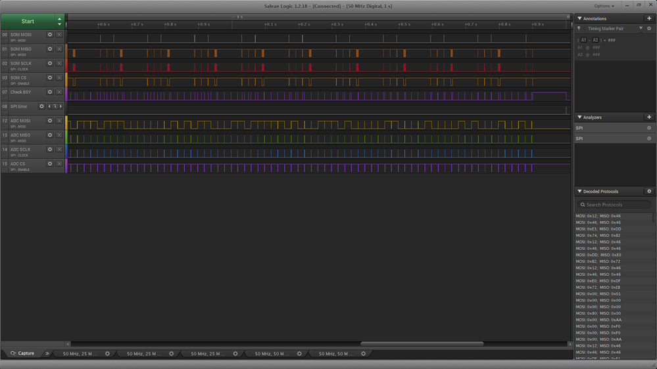The image size is (657, 369).
Task: Click the waveform scrollbar right arrow
Action: [x=570, y=344]
